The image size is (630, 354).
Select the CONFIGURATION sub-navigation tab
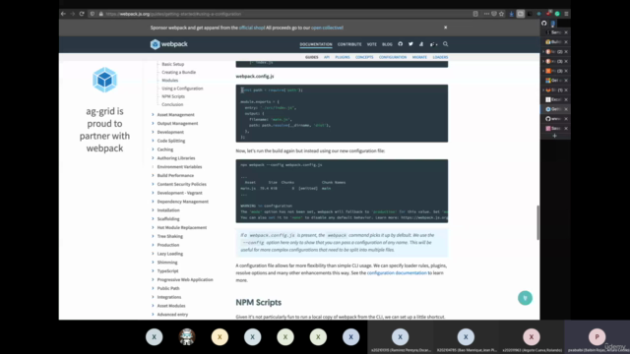coord(393,57)
